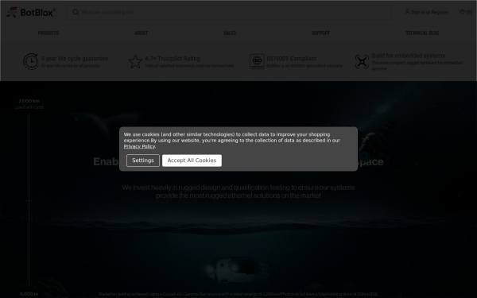
Task: Click the Sign in or Register link
Action: click(x=429, y=12)
